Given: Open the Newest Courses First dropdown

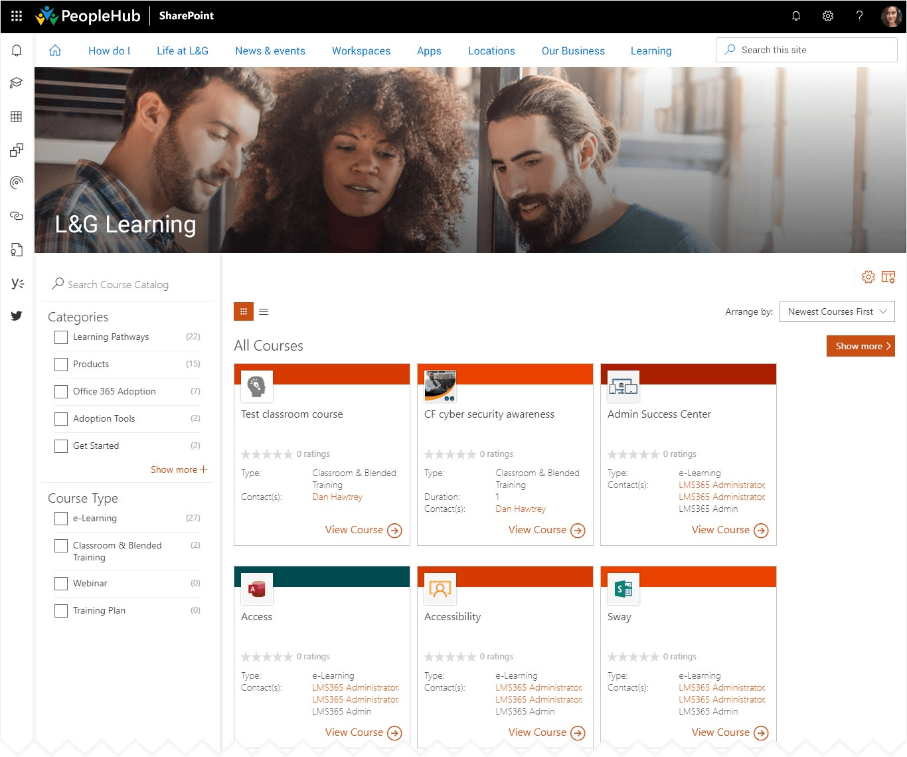Looking at the screenshot, I should click(x=837, y=311).
